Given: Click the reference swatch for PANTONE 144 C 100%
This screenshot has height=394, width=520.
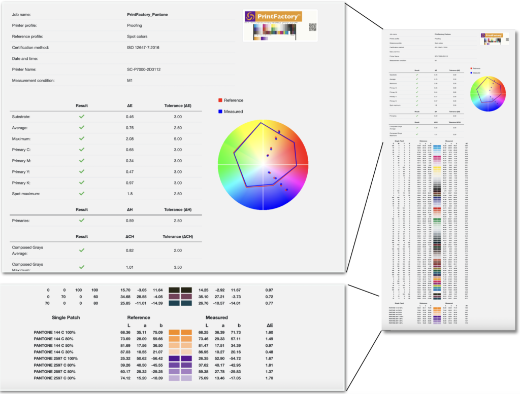Looking at the screenshot, I should click(x=174, y=333).
